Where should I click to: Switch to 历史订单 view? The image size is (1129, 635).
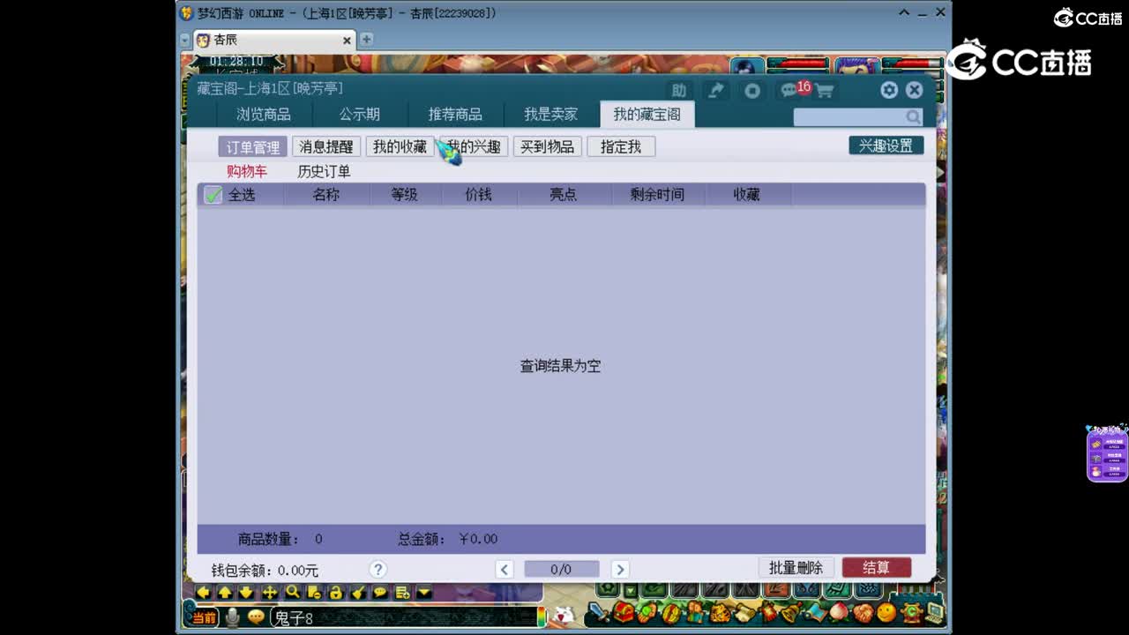[324, 172]
